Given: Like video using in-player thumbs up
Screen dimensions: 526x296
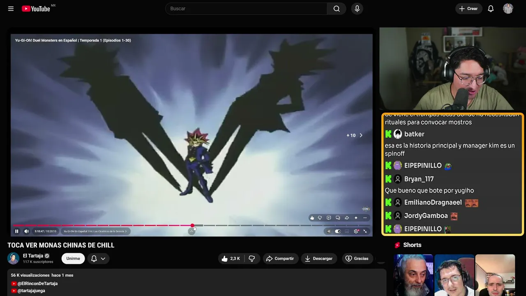Looking at the screenshot, I should [x=312, y=218].
